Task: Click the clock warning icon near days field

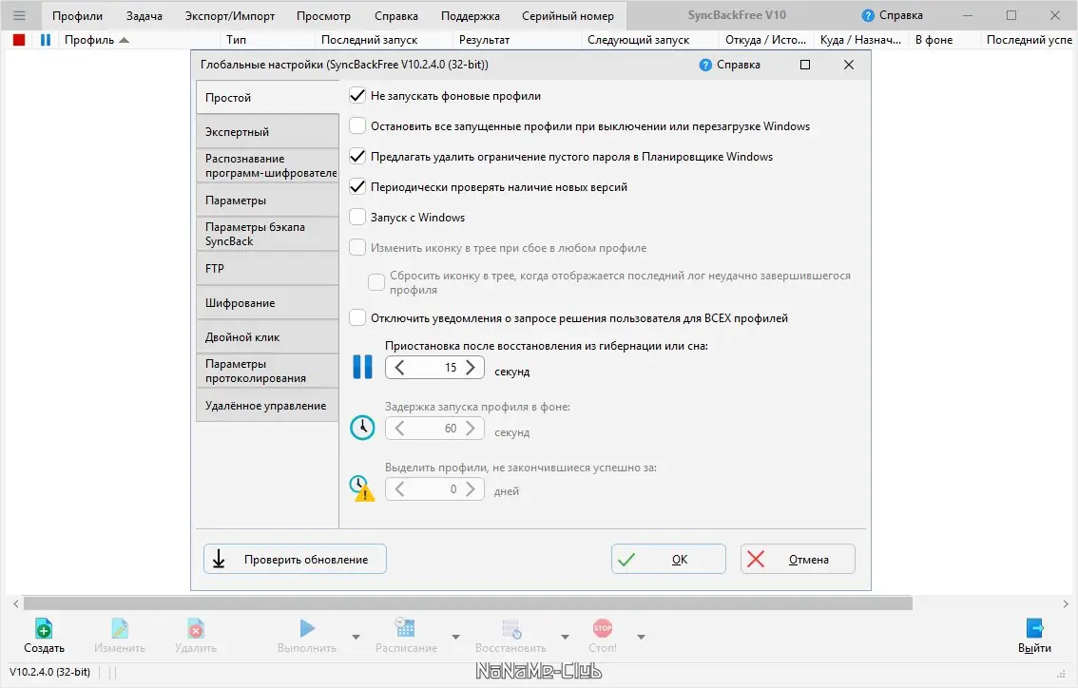Action: (x=362, y=488)
